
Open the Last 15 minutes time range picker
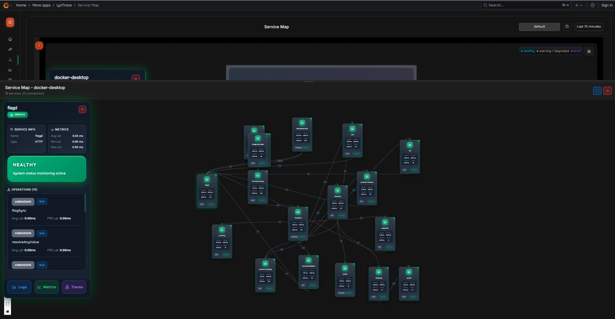coord(588,26)
